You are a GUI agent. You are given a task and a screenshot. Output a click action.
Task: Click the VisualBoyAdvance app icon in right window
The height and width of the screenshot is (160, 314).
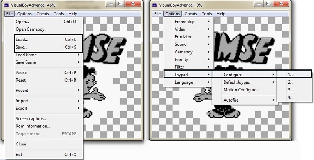click(x=155, y=5)
